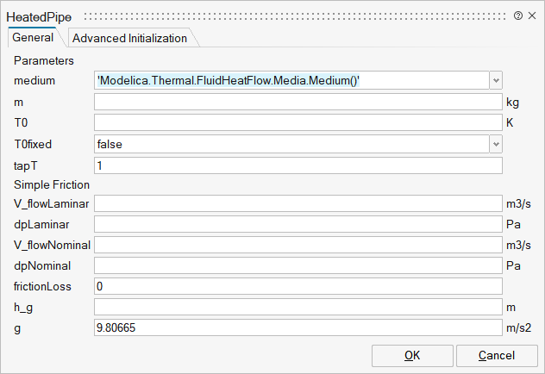The height and width of the screenshot is (374, 545).
Task: Open the medium dropdown arrow
Action: point(496,80)
